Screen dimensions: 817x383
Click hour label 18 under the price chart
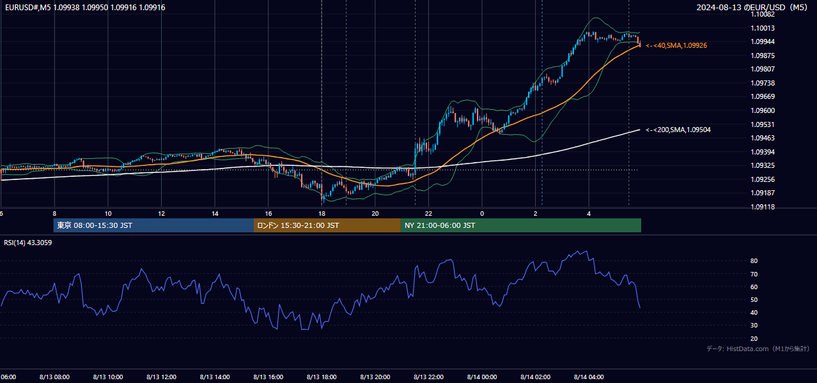click(322, 214)
